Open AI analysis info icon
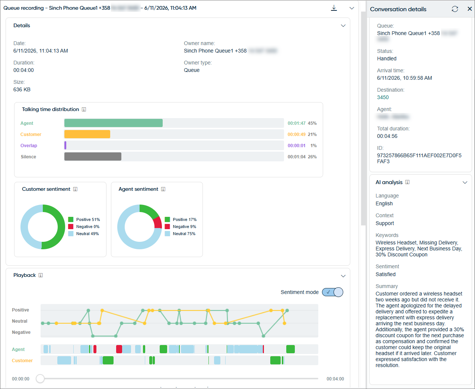 [407, 182]
